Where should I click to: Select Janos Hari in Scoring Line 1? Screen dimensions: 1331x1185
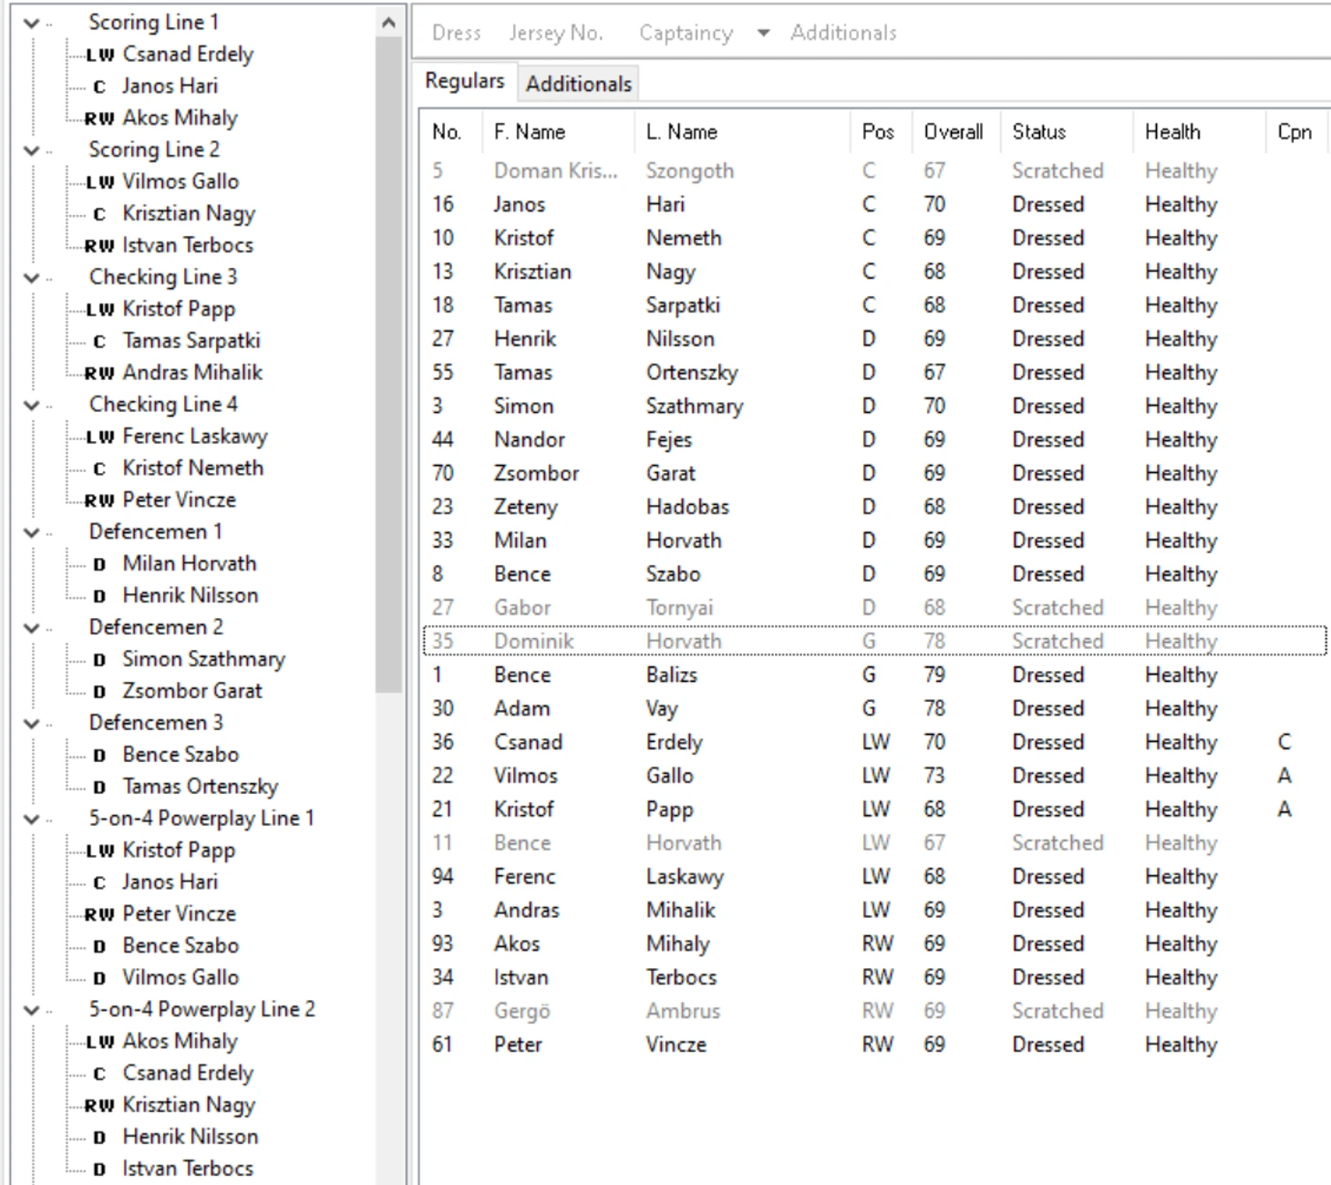(x=170, y=87)
